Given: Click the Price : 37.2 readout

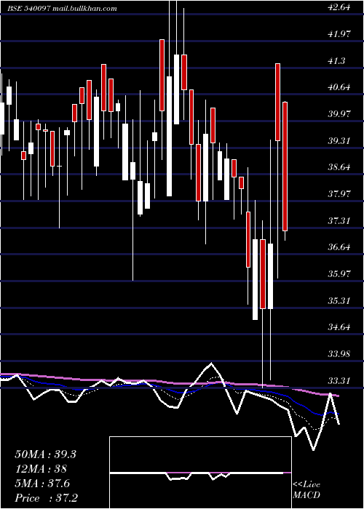Looking at the screenshot, I should point(46,498).
